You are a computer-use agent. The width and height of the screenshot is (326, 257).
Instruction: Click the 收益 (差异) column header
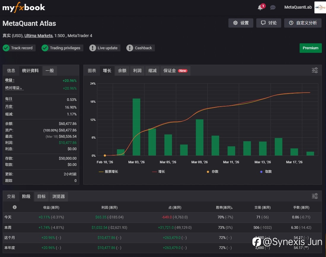51,207
